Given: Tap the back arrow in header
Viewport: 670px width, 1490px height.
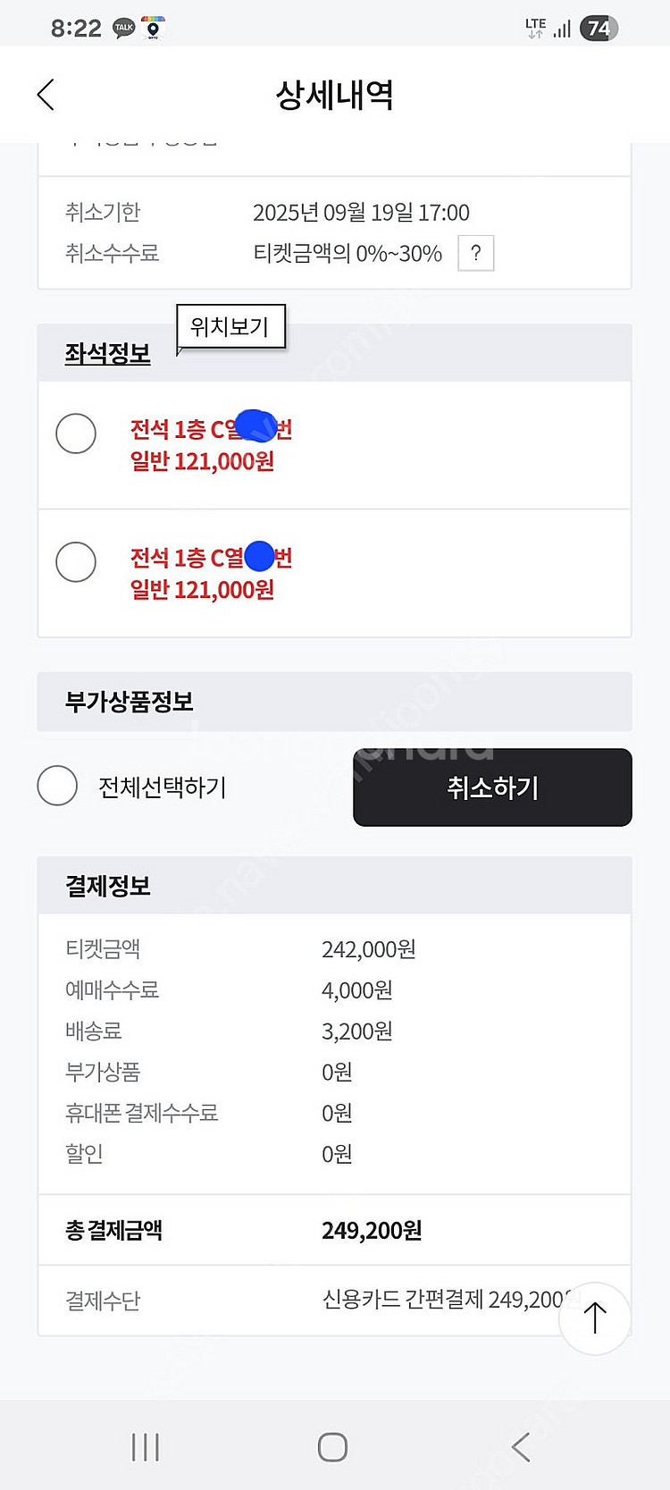Looking at the screenshot, I should [x=46, y=95].
